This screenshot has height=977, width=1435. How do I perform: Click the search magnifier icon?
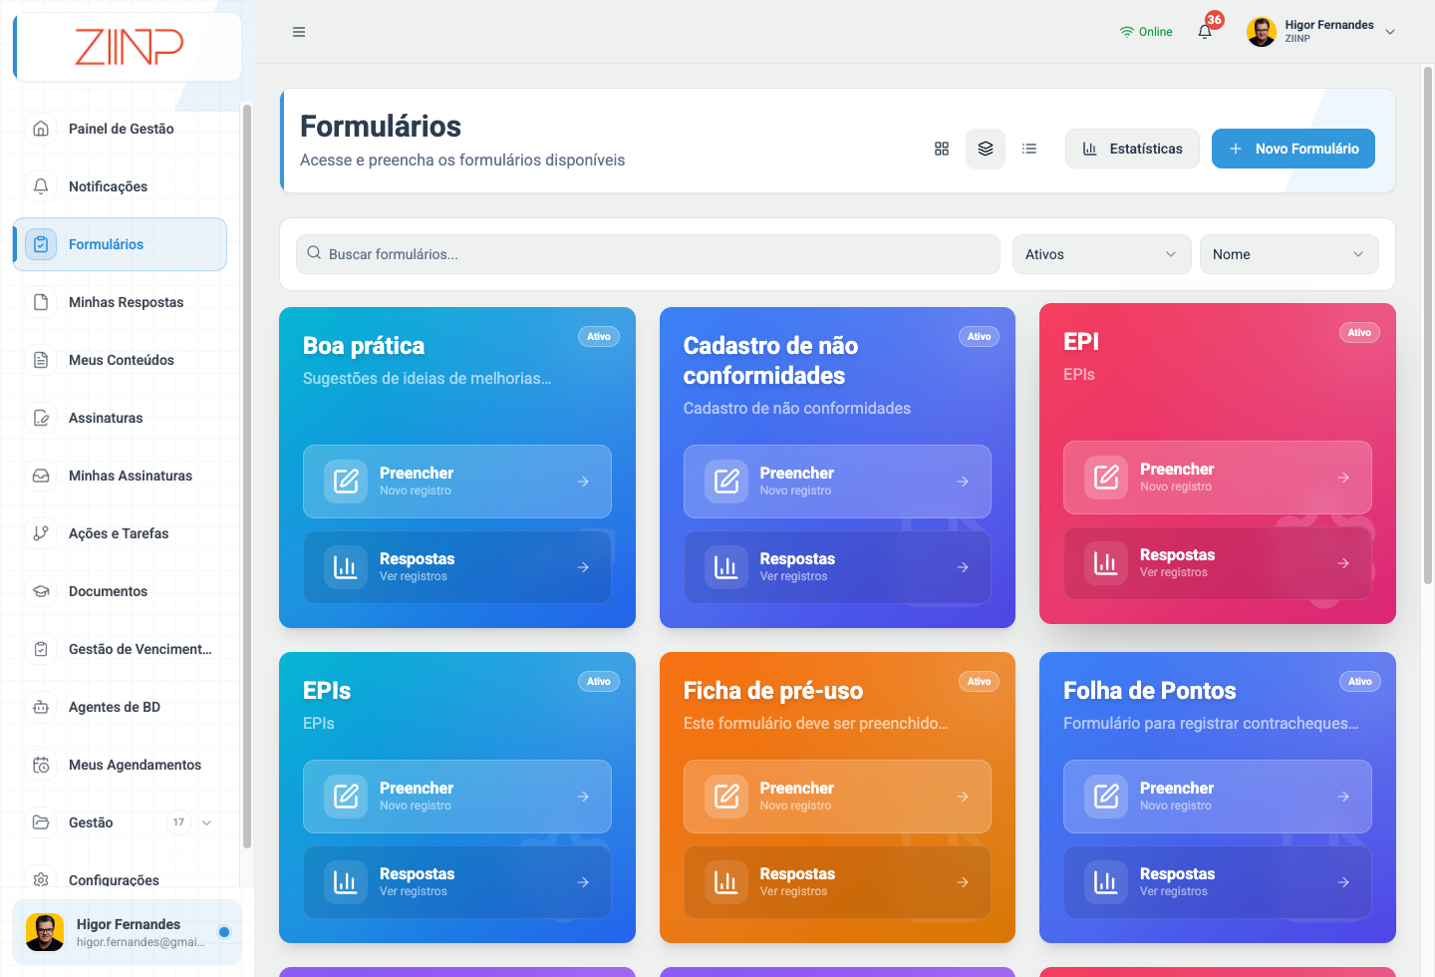click(314, 253)
